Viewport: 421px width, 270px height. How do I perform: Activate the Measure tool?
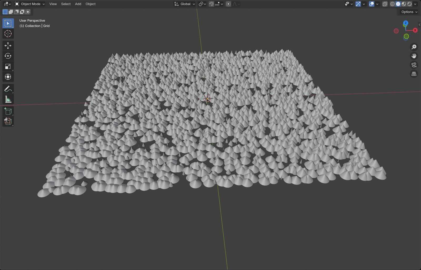coord(8,99)
